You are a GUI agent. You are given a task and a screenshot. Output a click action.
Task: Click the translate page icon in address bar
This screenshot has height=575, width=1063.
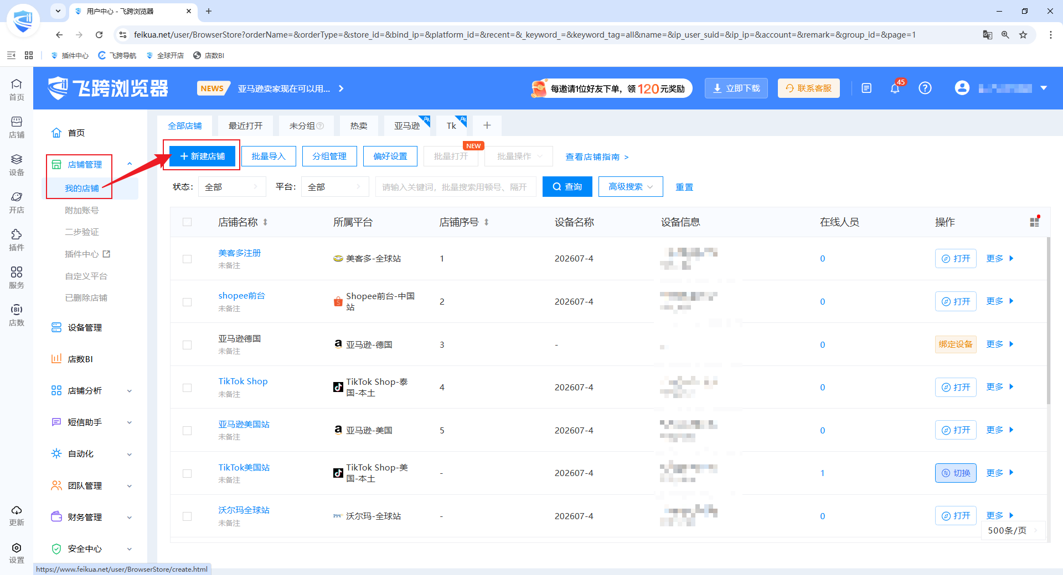pos(988,35)
